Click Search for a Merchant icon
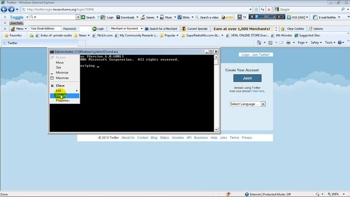The image size is (350, 197). (x=147, y=29)
